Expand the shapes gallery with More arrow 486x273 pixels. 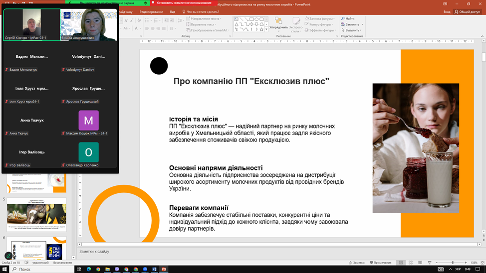point(266,29)
